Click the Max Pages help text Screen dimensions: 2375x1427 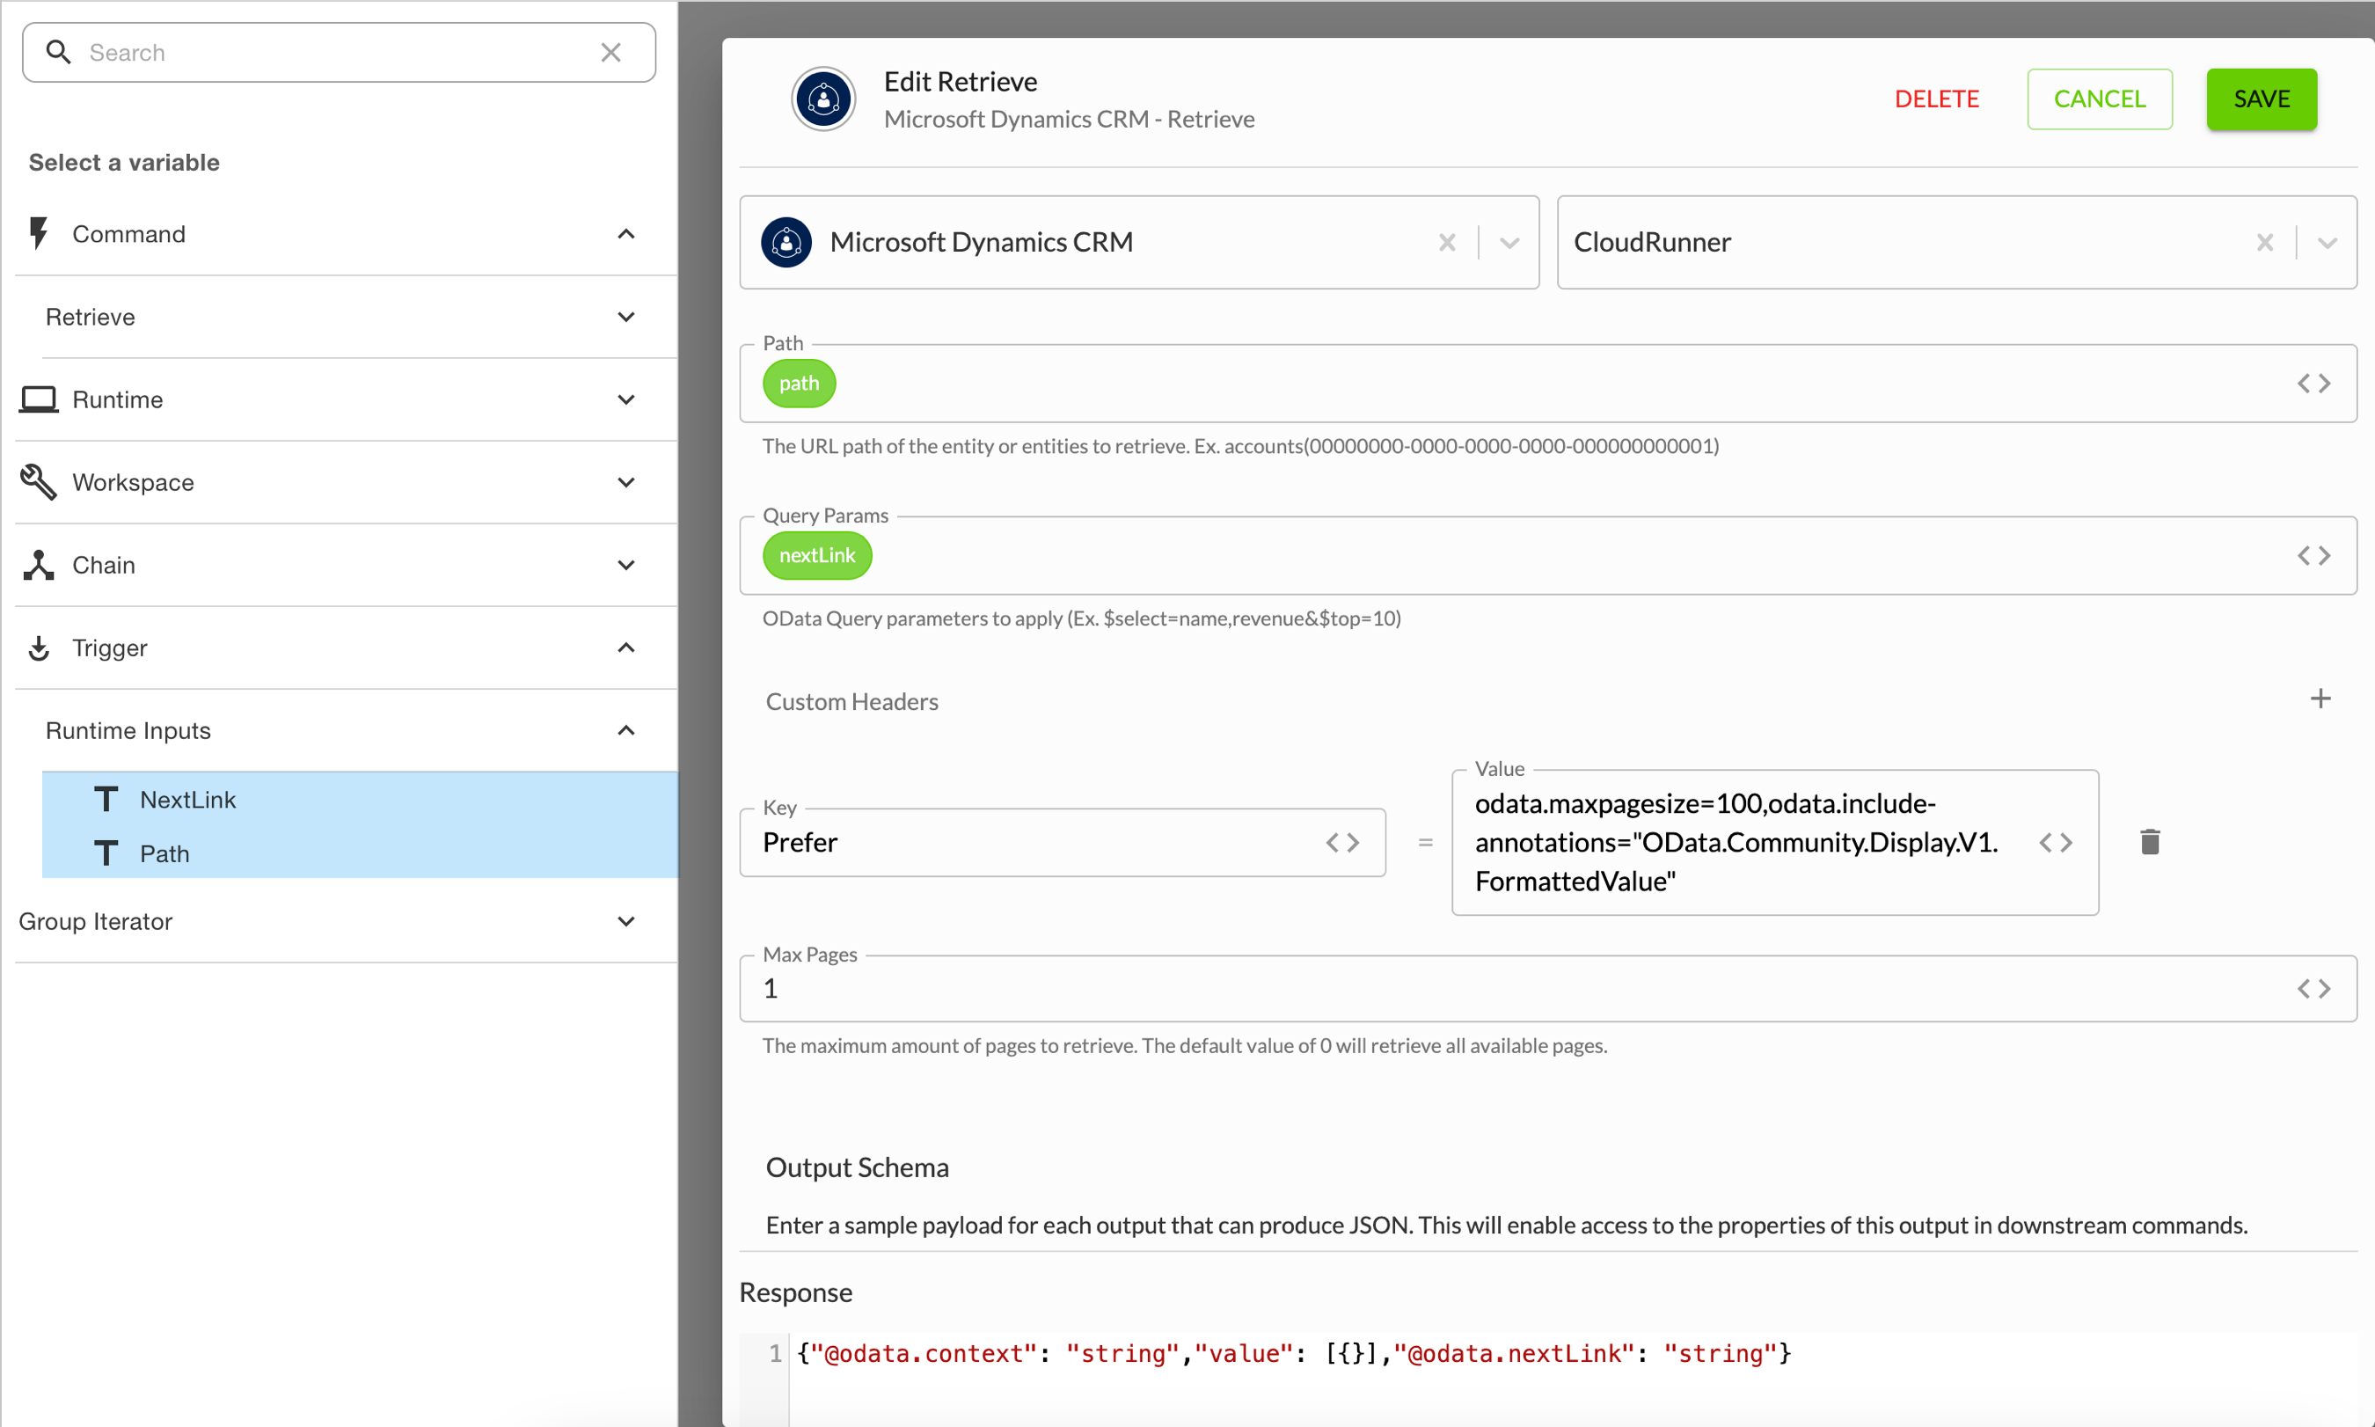1184,1045
